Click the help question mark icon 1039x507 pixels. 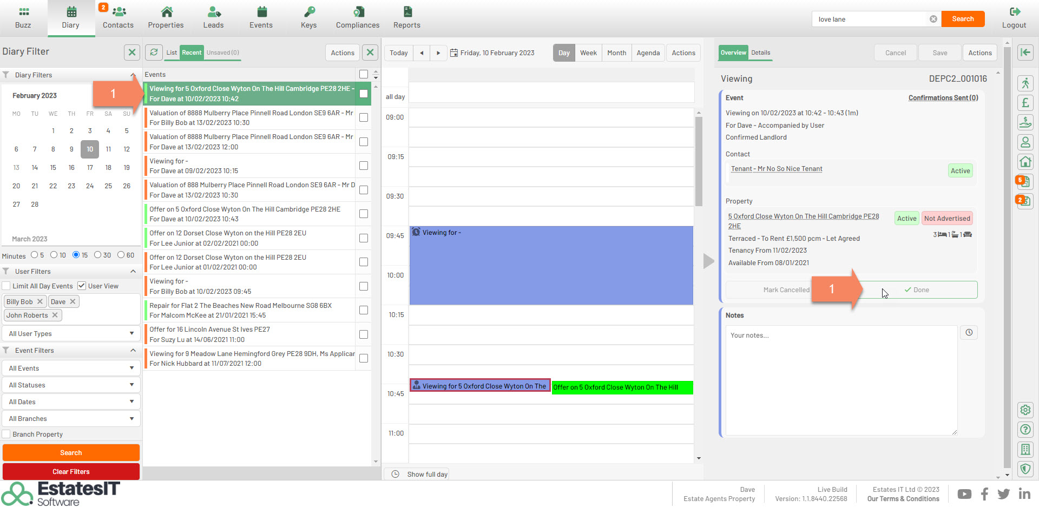tap(1025, 430)
